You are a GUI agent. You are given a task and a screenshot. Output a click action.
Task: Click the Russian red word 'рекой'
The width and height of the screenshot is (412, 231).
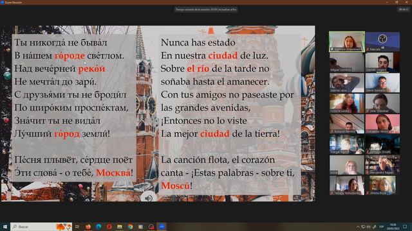click(x=91, y=69)
